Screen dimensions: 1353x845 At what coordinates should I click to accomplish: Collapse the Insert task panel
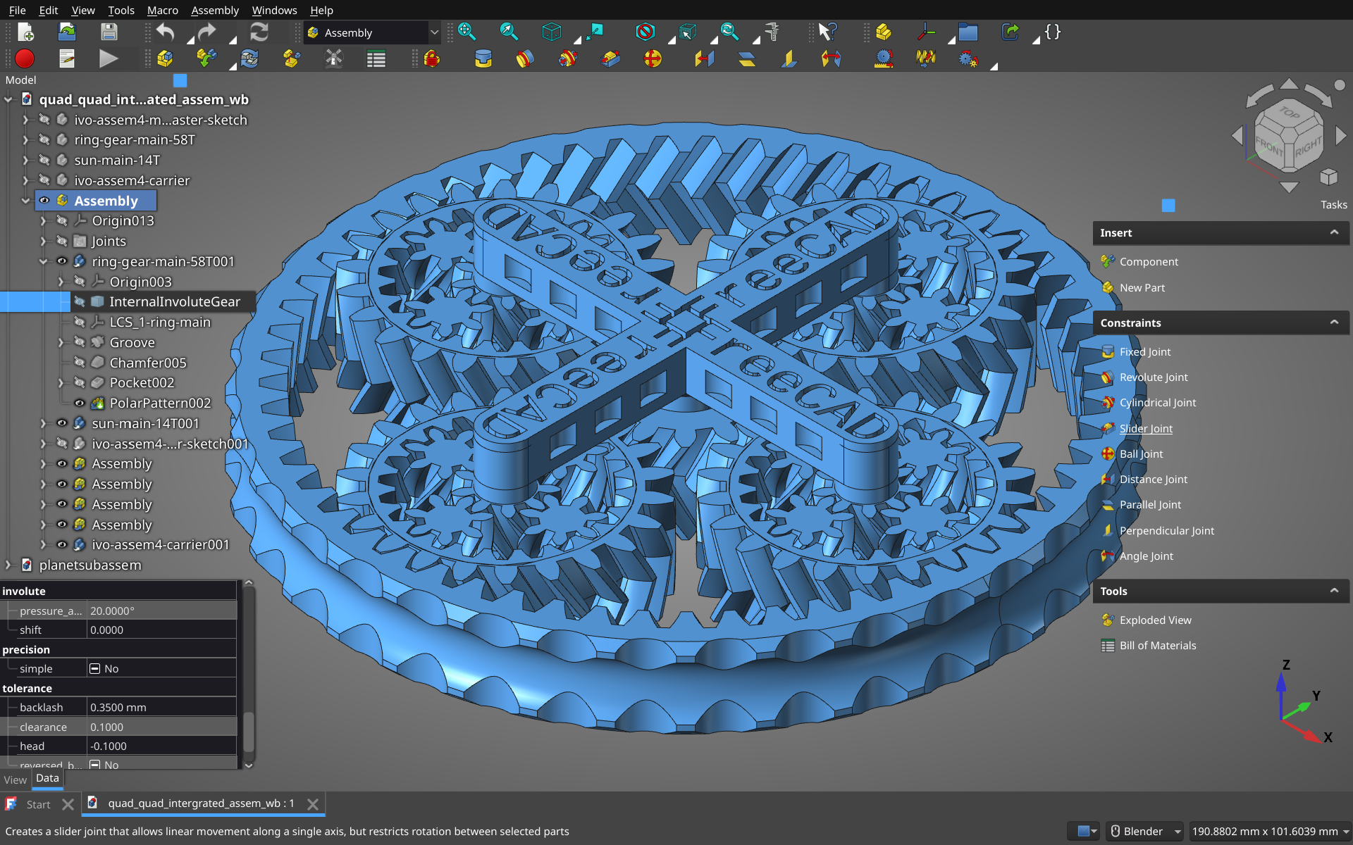tap(1334, 232)
